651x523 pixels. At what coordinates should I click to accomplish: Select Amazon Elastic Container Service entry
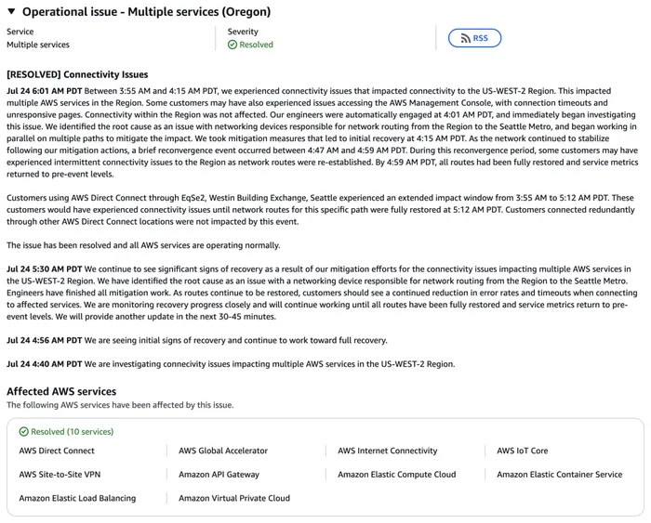(x=559, y=474)
